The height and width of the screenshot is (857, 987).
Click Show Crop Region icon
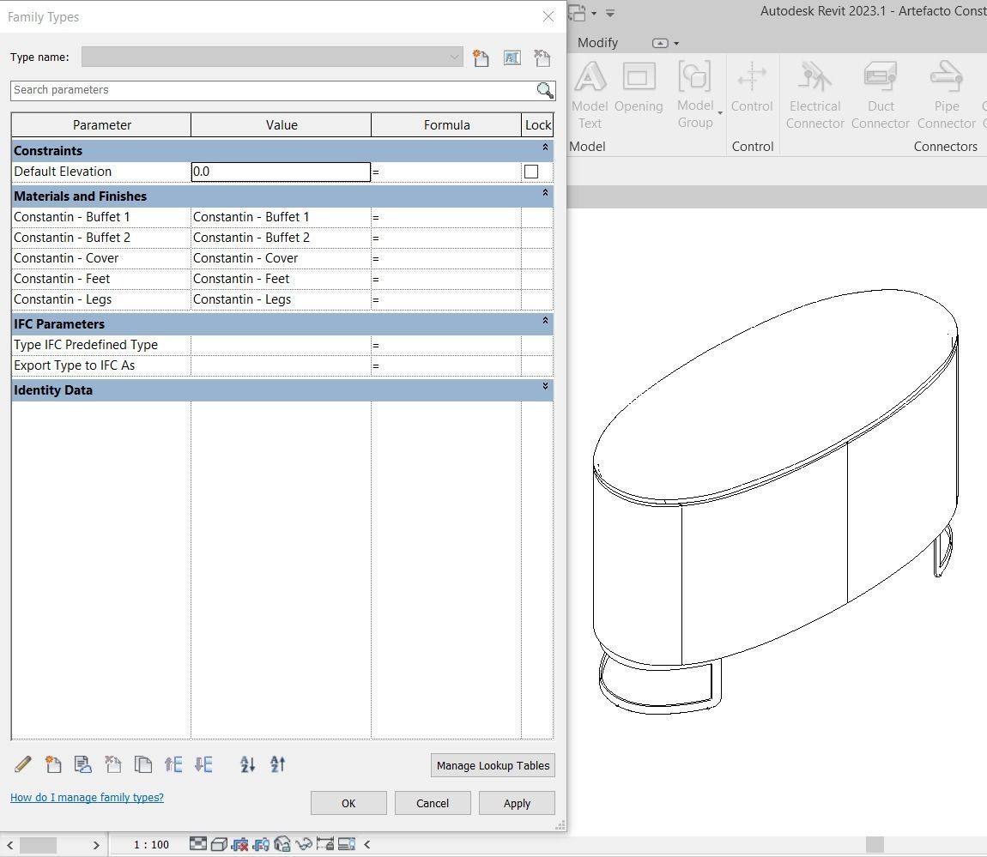tap(261, 844)
